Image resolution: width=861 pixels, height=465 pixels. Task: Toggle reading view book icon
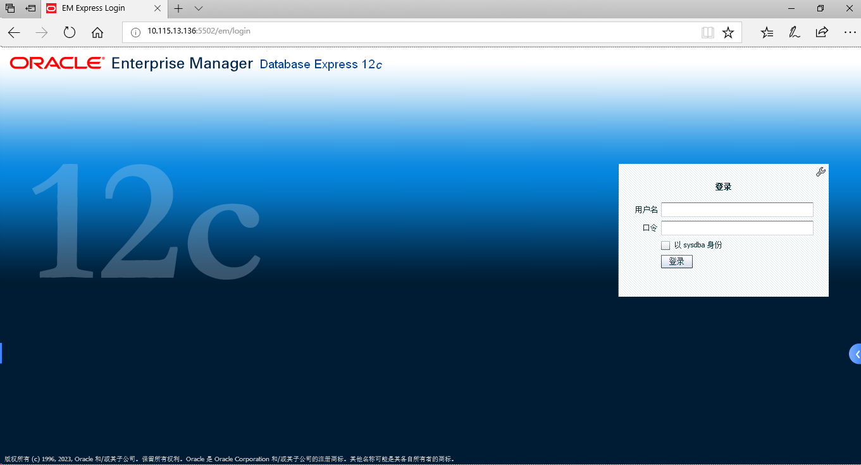(x=708, y=32)
